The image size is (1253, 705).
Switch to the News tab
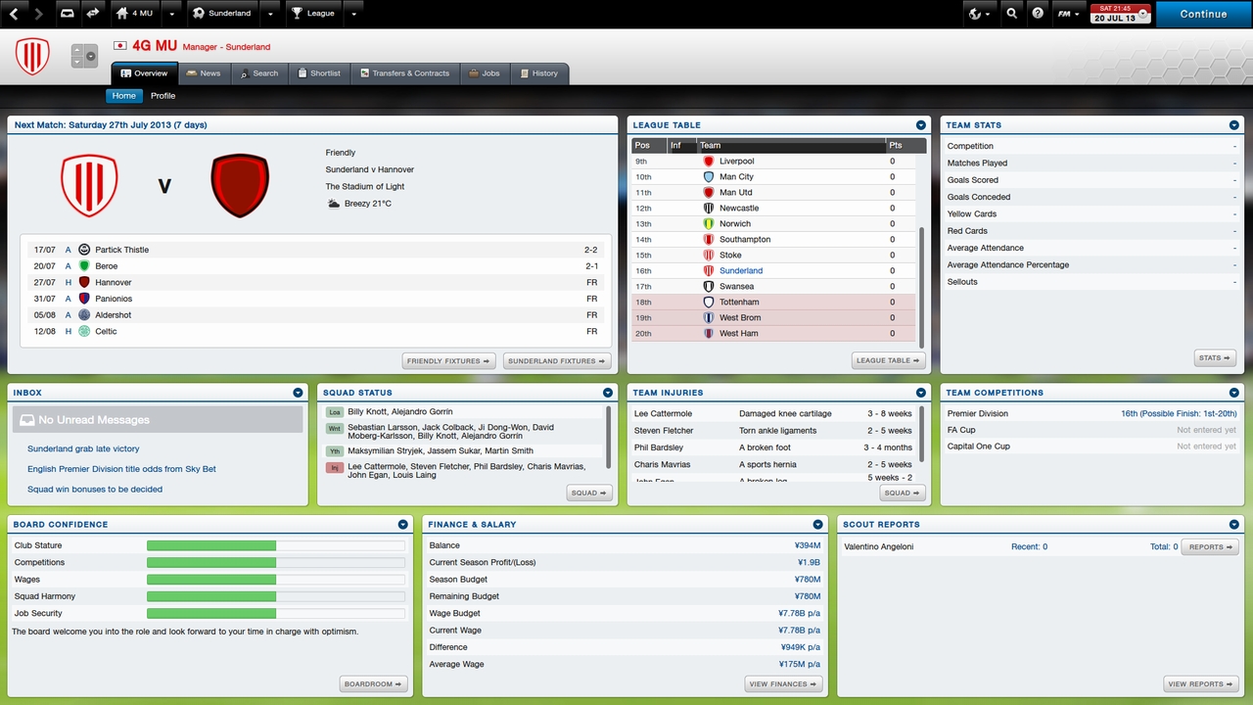pyautogui.click(x=205, y=73)
